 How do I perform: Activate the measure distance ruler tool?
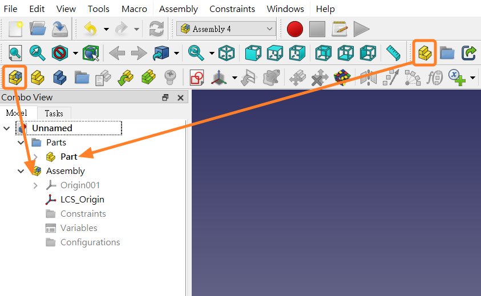coord(393,53)
